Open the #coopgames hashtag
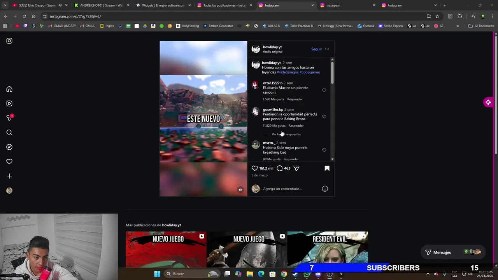 [310, 72]
